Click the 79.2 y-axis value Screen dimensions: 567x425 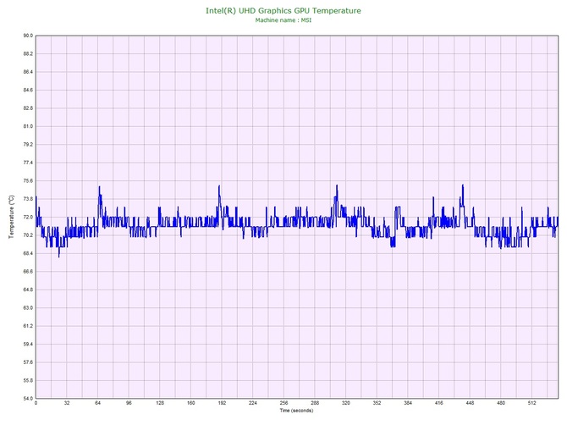pos(28,145)
